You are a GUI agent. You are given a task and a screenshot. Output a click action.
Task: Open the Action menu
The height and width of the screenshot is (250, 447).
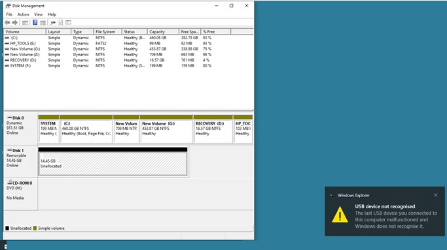click(23, 14)
